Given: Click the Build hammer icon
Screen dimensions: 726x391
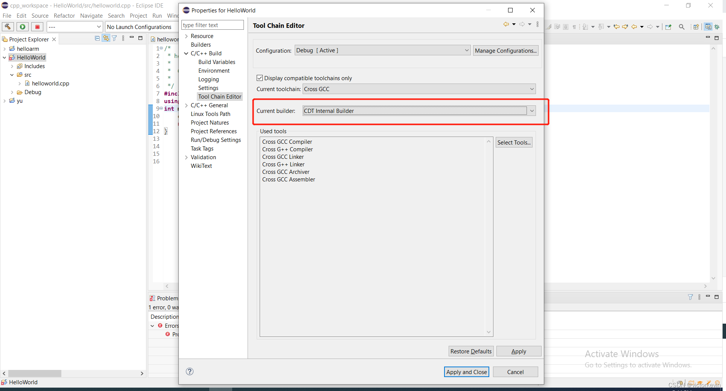Looking at the screenshot, I should tap(8, 26).
